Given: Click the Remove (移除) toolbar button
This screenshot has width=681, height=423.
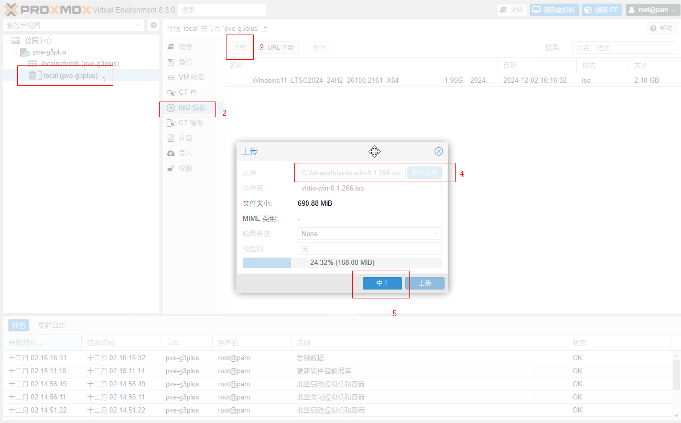Looking at the screenshot, I should point(319,48).
